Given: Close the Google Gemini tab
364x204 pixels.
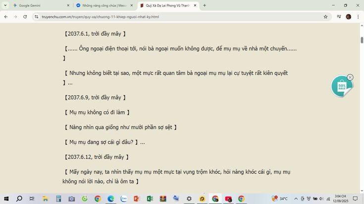Looking at the screenshot, I should (x=68, y=5).
